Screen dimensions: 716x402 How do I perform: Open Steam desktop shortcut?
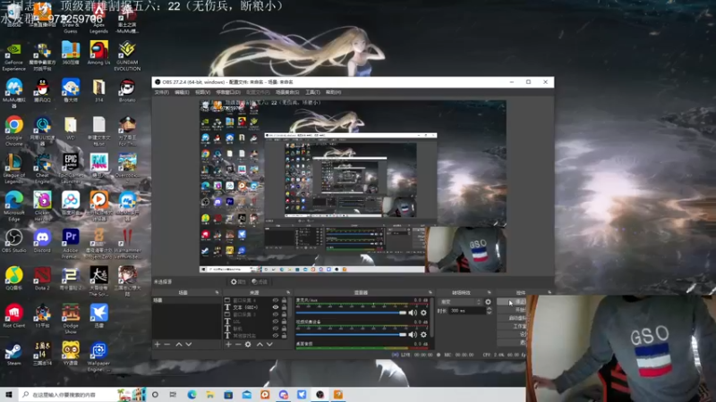click(x=13, y=354)
